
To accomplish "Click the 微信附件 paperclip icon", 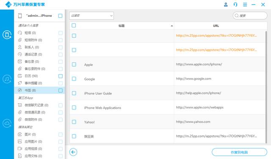I will pyautogui.click(x=20, y=119).
